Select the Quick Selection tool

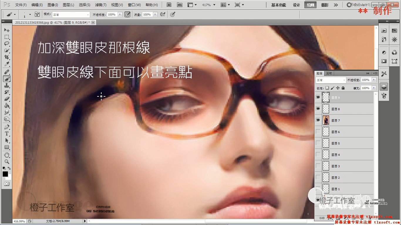click(6, 50)
